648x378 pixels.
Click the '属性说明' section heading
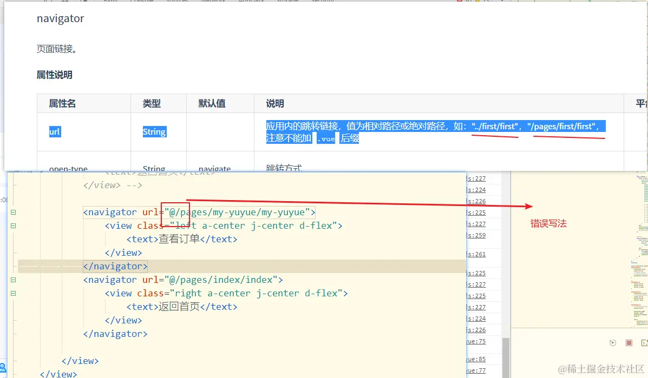tap(55, 75)
